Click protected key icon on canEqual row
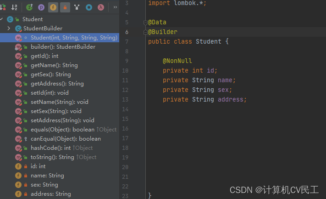 coord(26,139)
